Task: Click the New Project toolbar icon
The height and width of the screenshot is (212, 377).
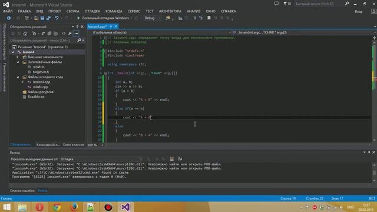Action: click(27, 18)
